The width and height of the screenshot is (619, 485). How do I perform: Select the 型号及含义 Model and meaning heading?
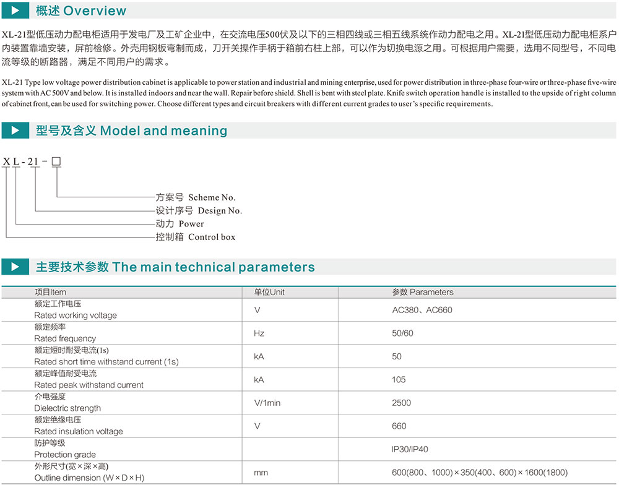click(x=131, y=131)
